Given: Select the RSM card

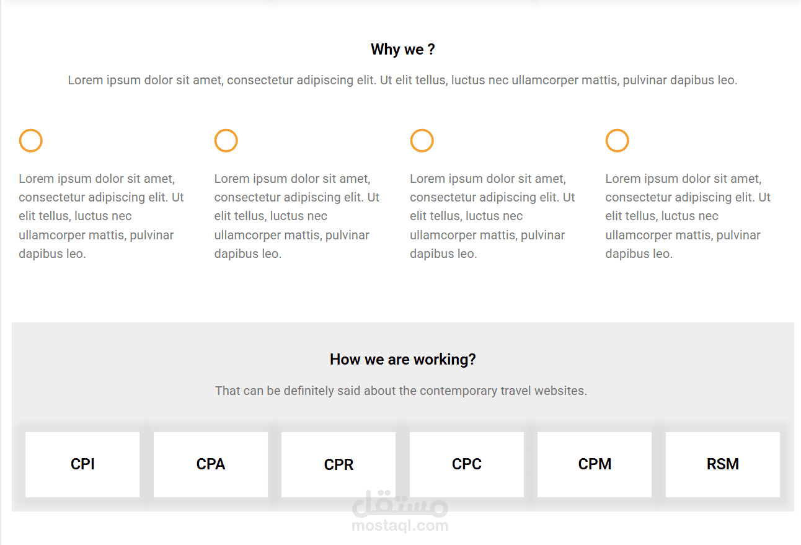Looking at the screenshot, I should pyautogui.click(x=723, y=464).
